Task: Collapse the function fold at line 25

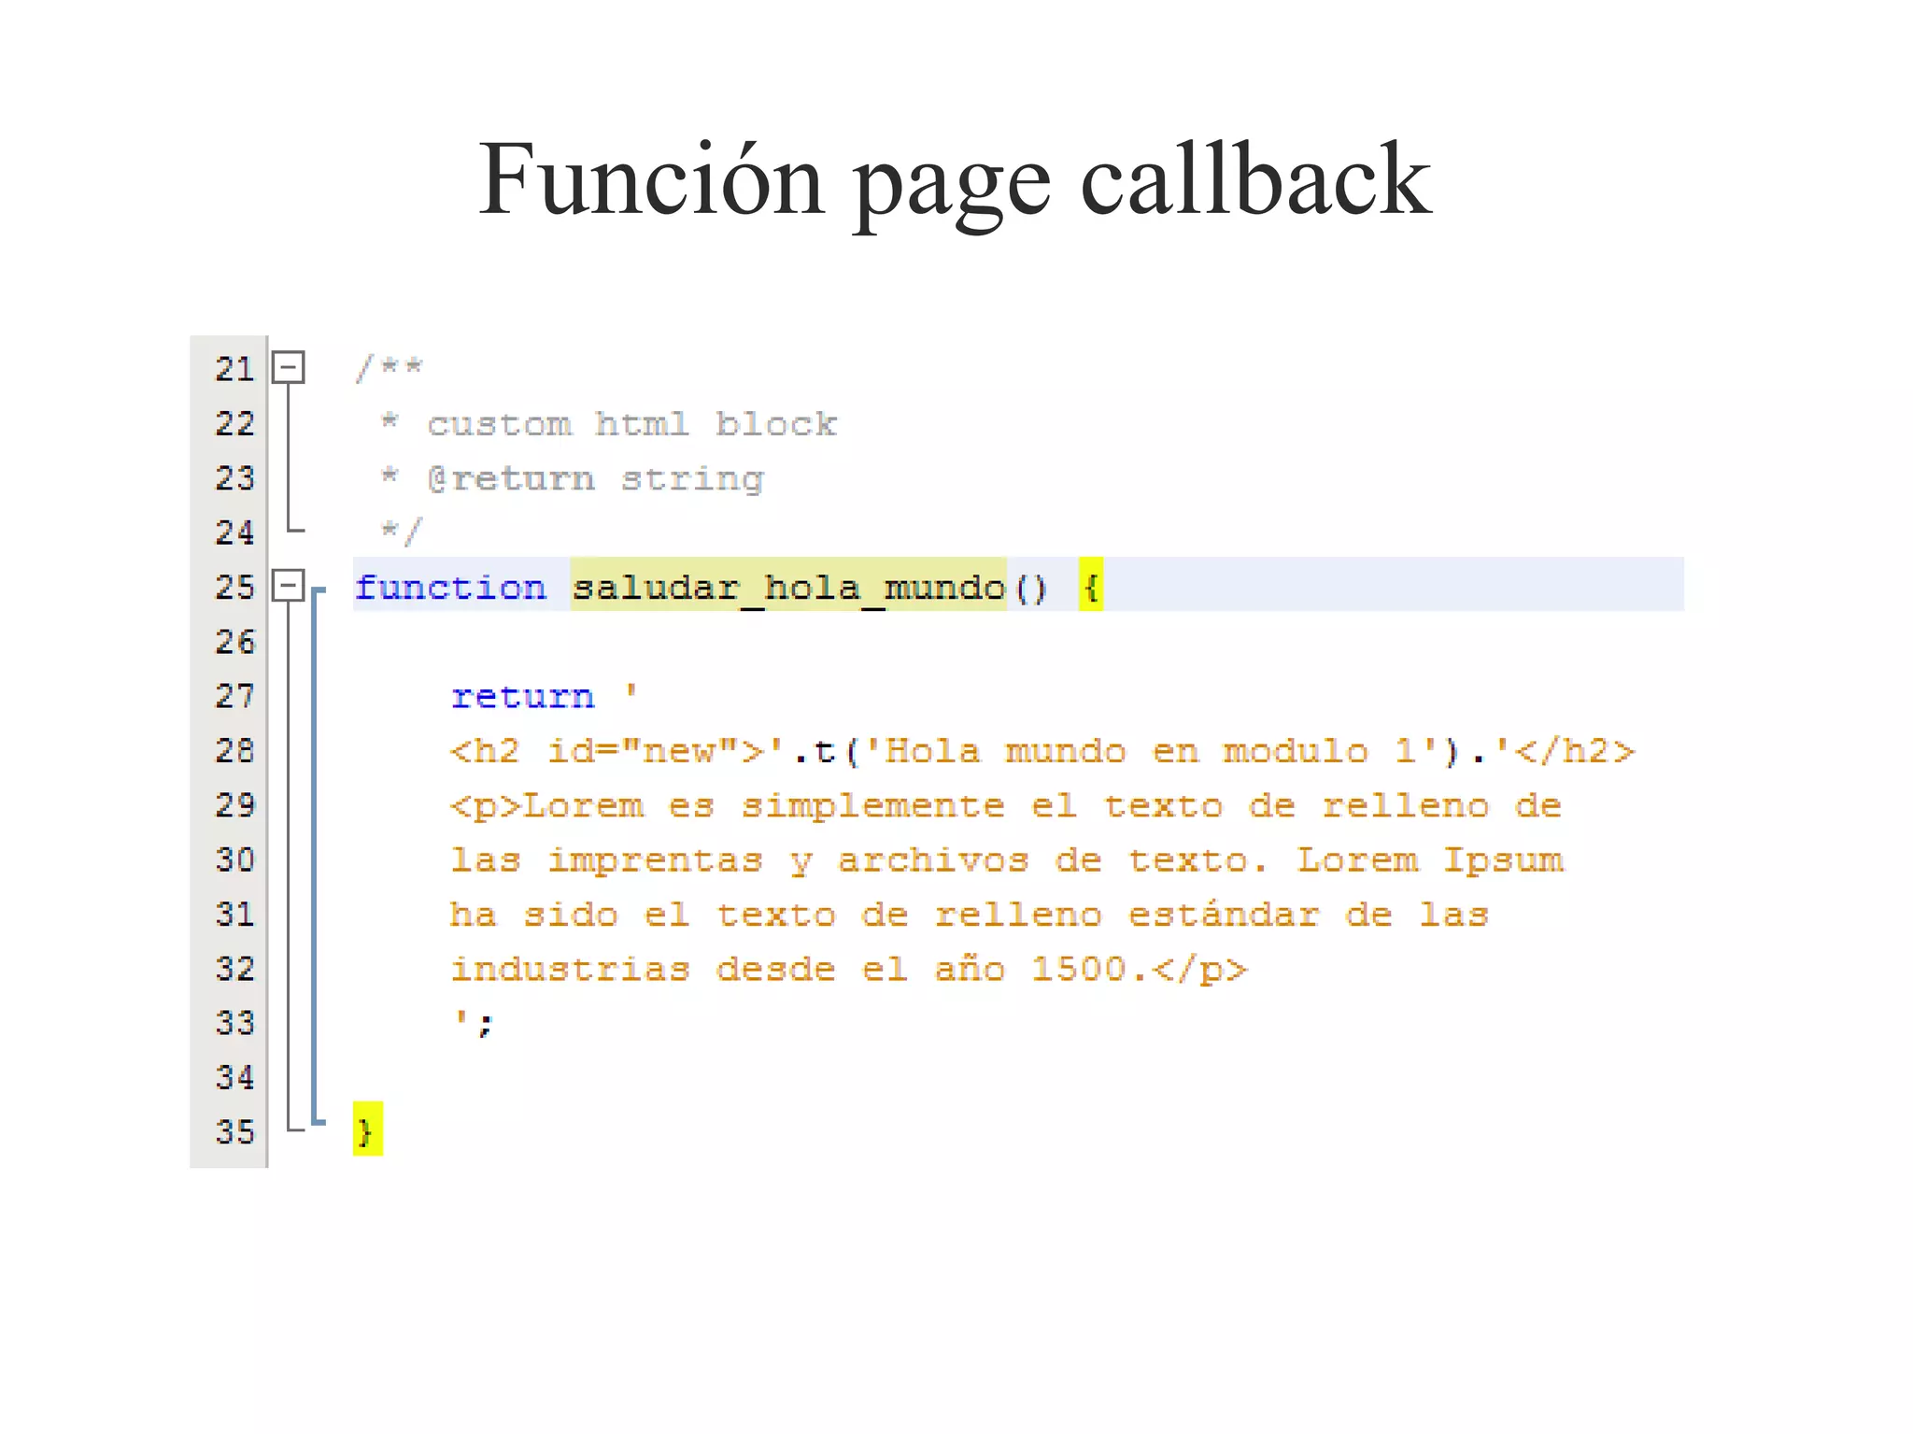Action: point(288,586)
